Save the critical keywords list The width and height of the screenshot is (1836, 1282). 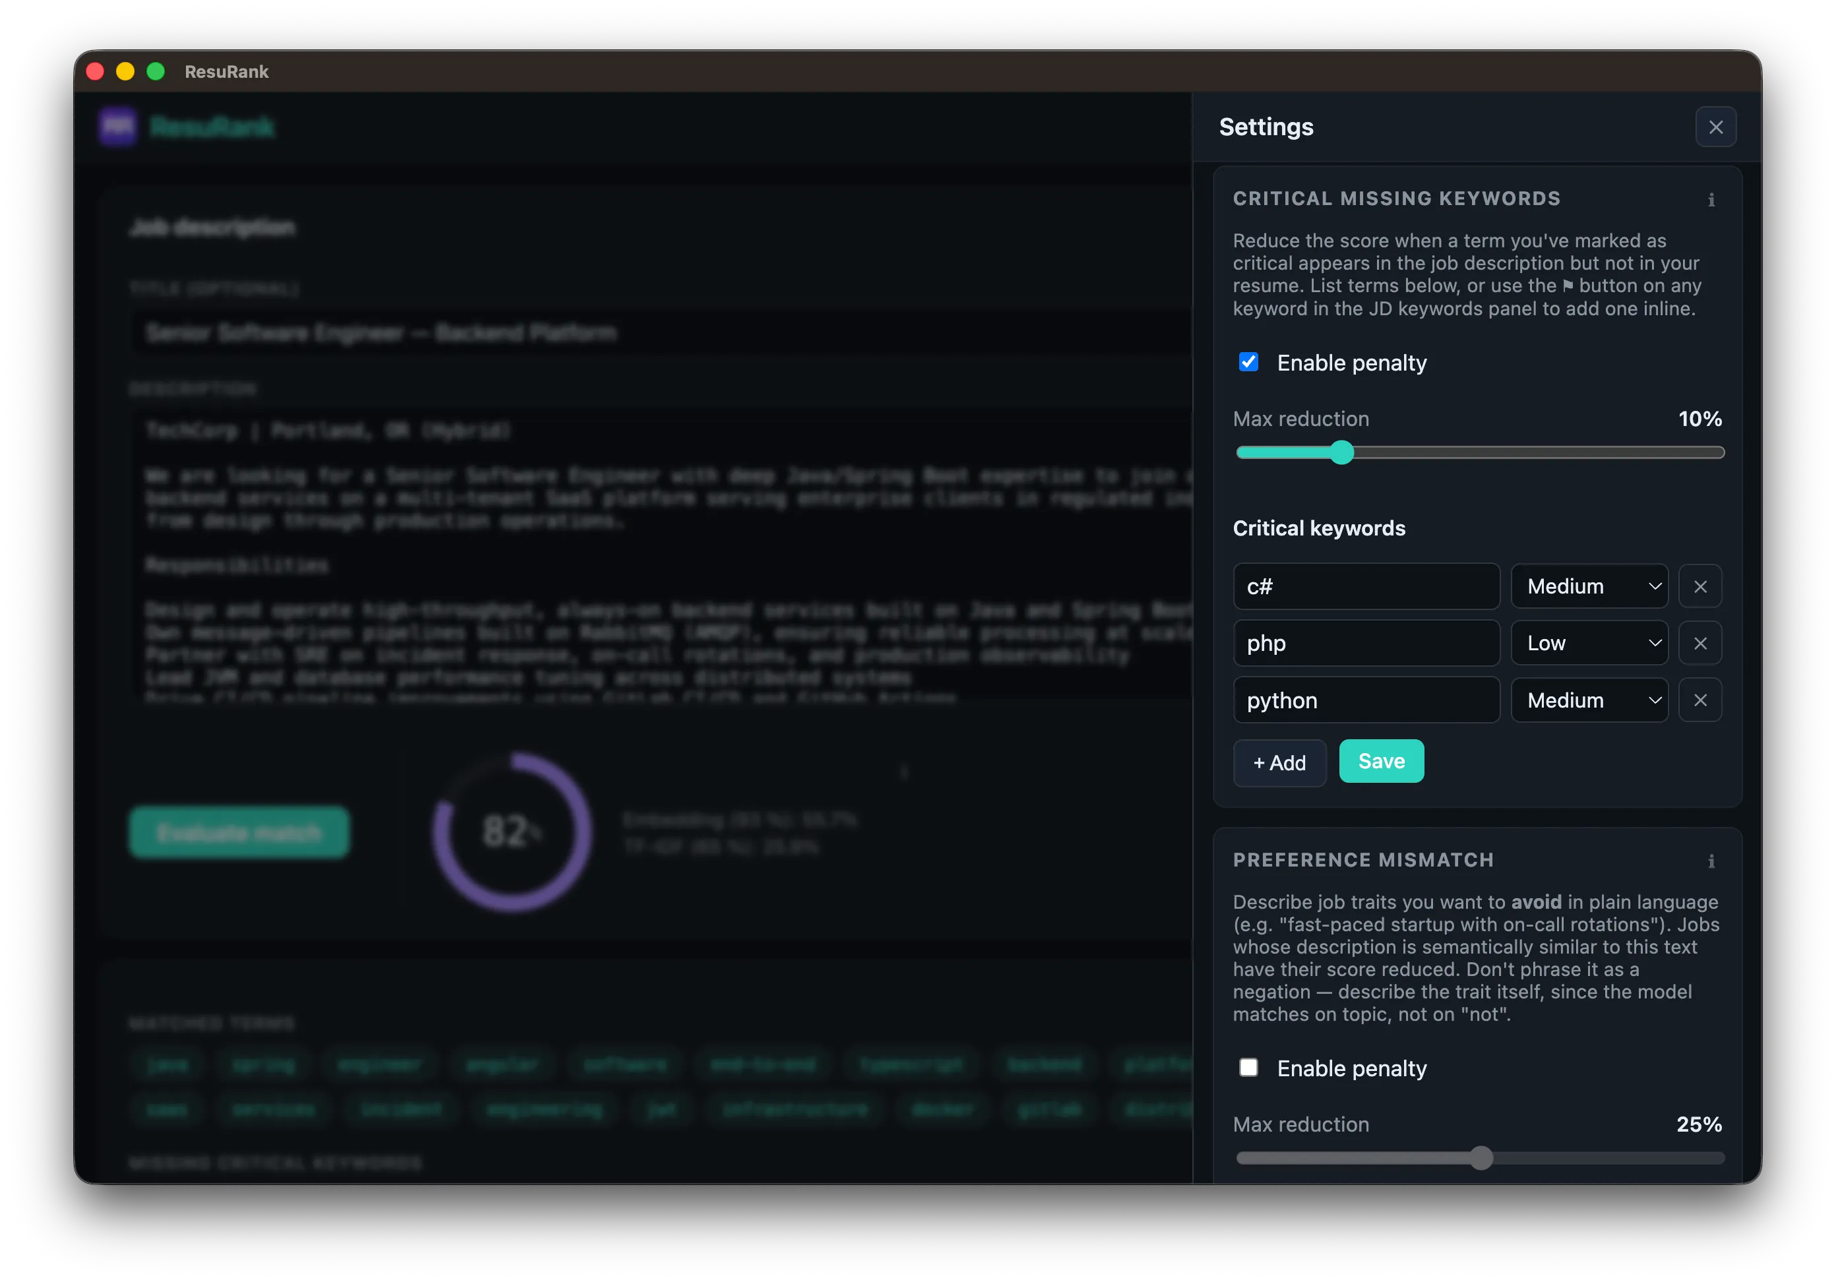coord(1380,760)
